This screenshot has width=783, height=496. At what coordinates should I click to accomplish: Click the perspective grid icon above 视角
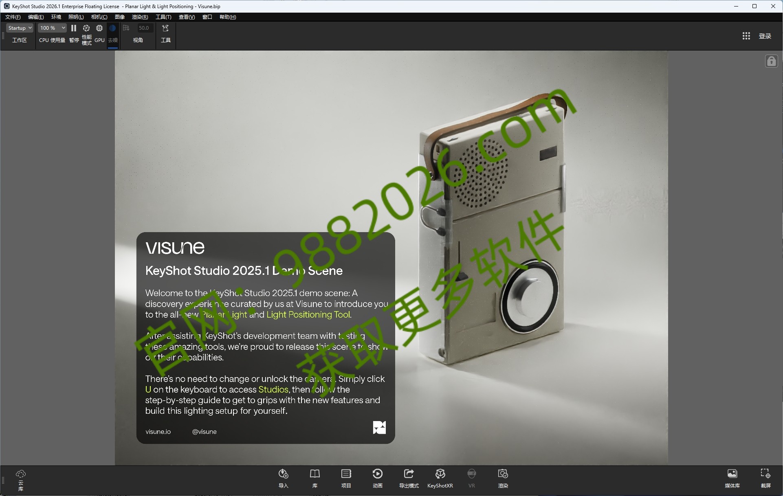[x=126, y=28]
